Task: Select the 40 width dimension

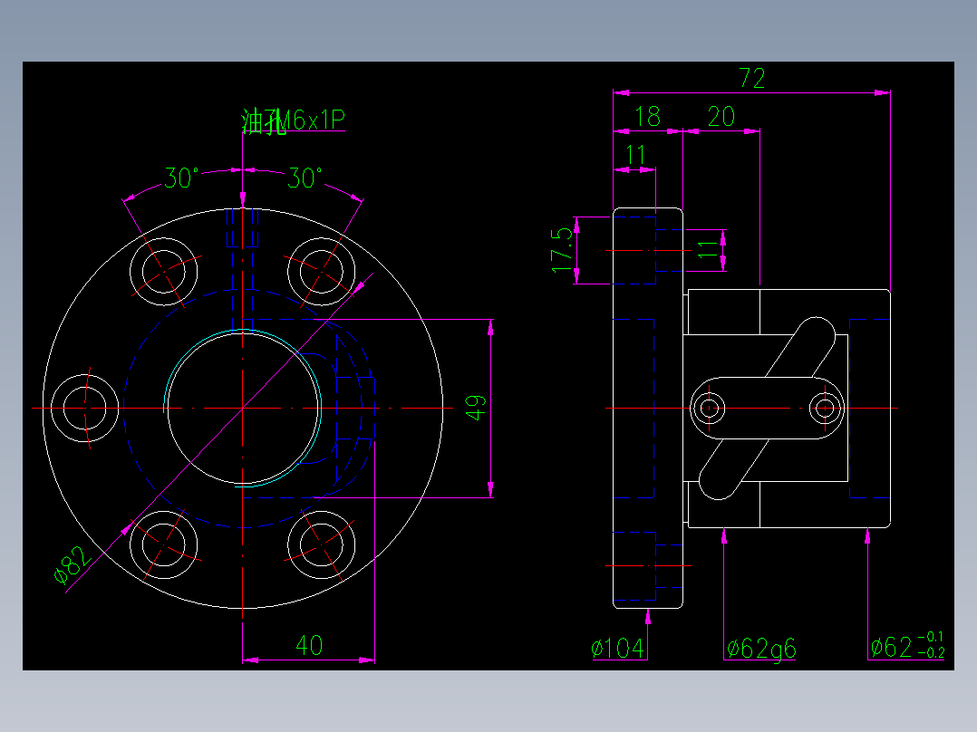Action: coord(309,645)
